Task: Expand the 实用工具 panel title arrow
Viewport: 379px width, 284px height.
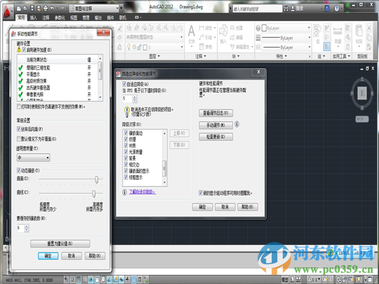Action: tap(349, 56)
